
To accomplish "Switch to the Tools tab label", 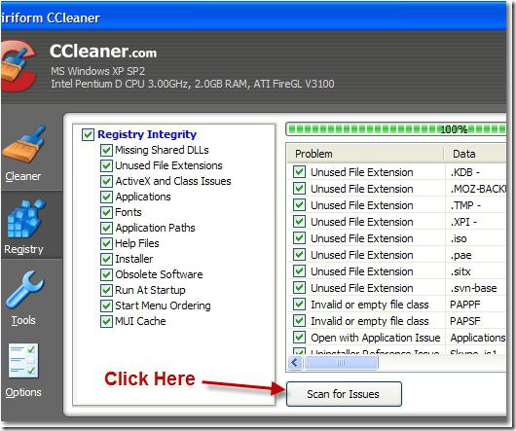I will click(23, 320).
